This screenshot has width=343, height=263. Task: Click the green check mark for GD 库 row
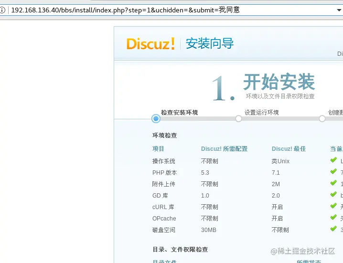[333, 194]
